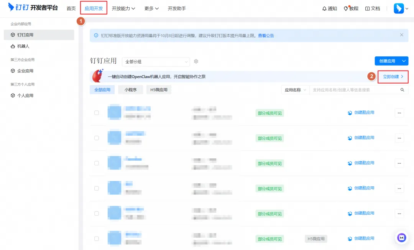Open the 应用名称 search type dropdown
414x250 pixels.
point(295,90)
